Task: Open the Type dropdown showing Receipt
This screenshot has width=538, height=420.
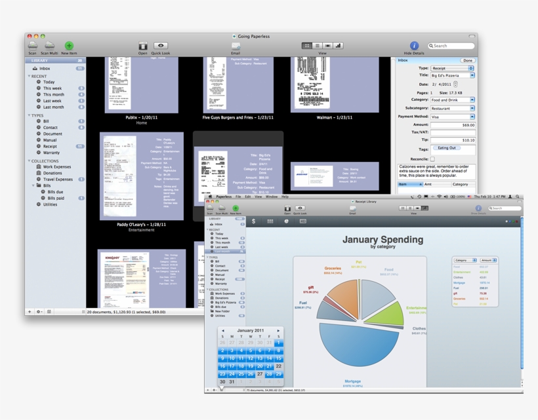Action: pos(453,68)
